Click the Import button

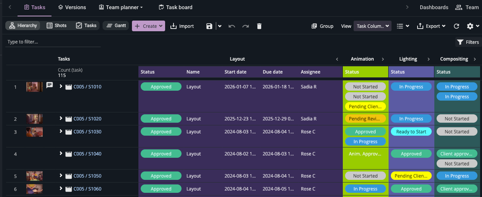[x=182, y=26]
